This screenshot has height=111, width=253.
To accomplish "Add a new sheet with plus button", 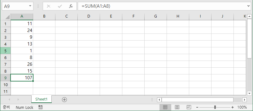I will [64, 100].
